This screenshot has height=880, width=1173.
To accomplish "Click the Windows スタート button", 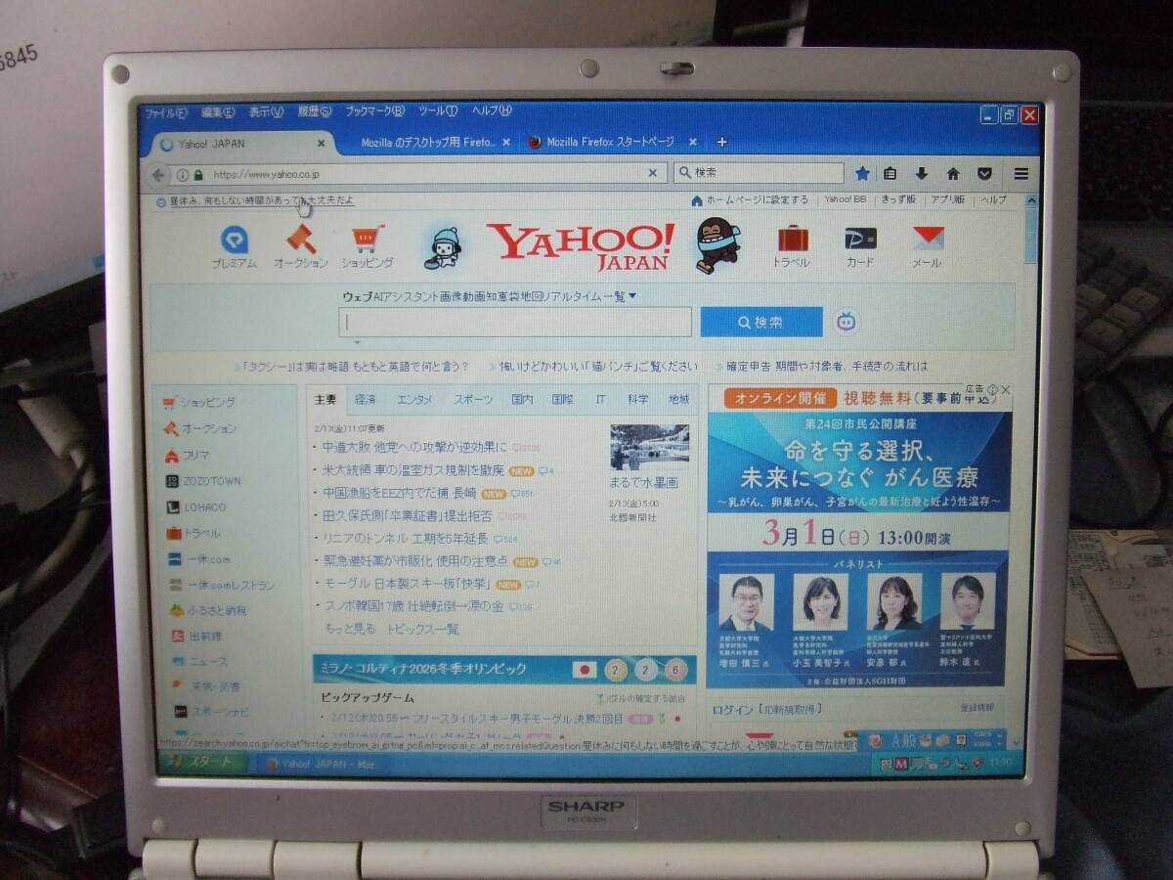I will [201, 763].
